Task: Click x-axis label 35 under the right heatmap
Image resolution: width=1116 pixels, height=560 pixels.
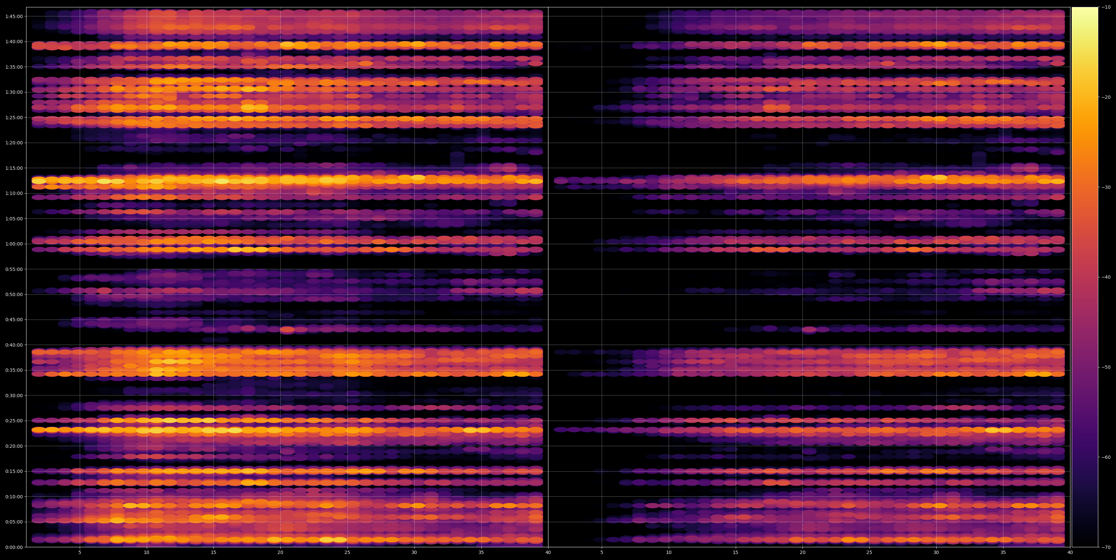Action: 1003,552
